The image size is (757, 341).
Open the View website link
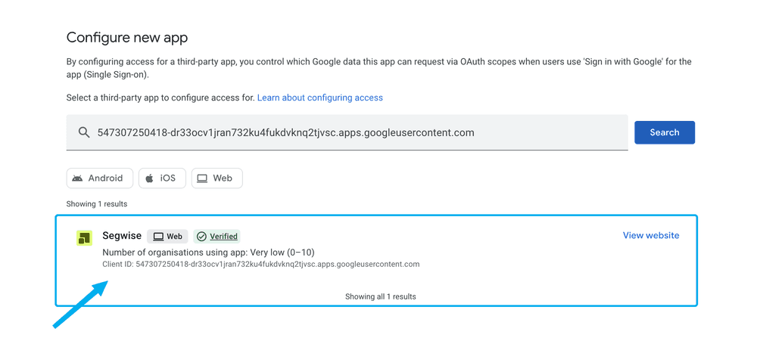(x=651, y=235)
